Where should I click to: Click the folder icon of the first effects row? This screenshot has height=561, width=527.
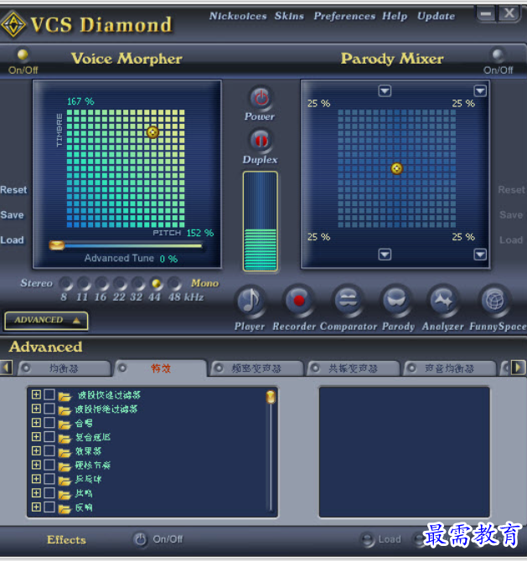tap(65, 396)
